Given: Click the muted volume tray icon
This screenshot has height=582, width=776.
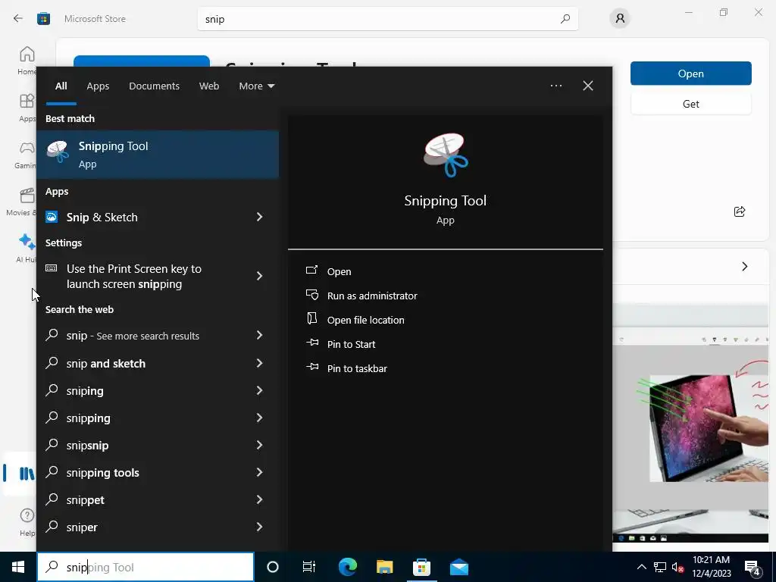Looking at the screenshot, I should tap(678, 567).
